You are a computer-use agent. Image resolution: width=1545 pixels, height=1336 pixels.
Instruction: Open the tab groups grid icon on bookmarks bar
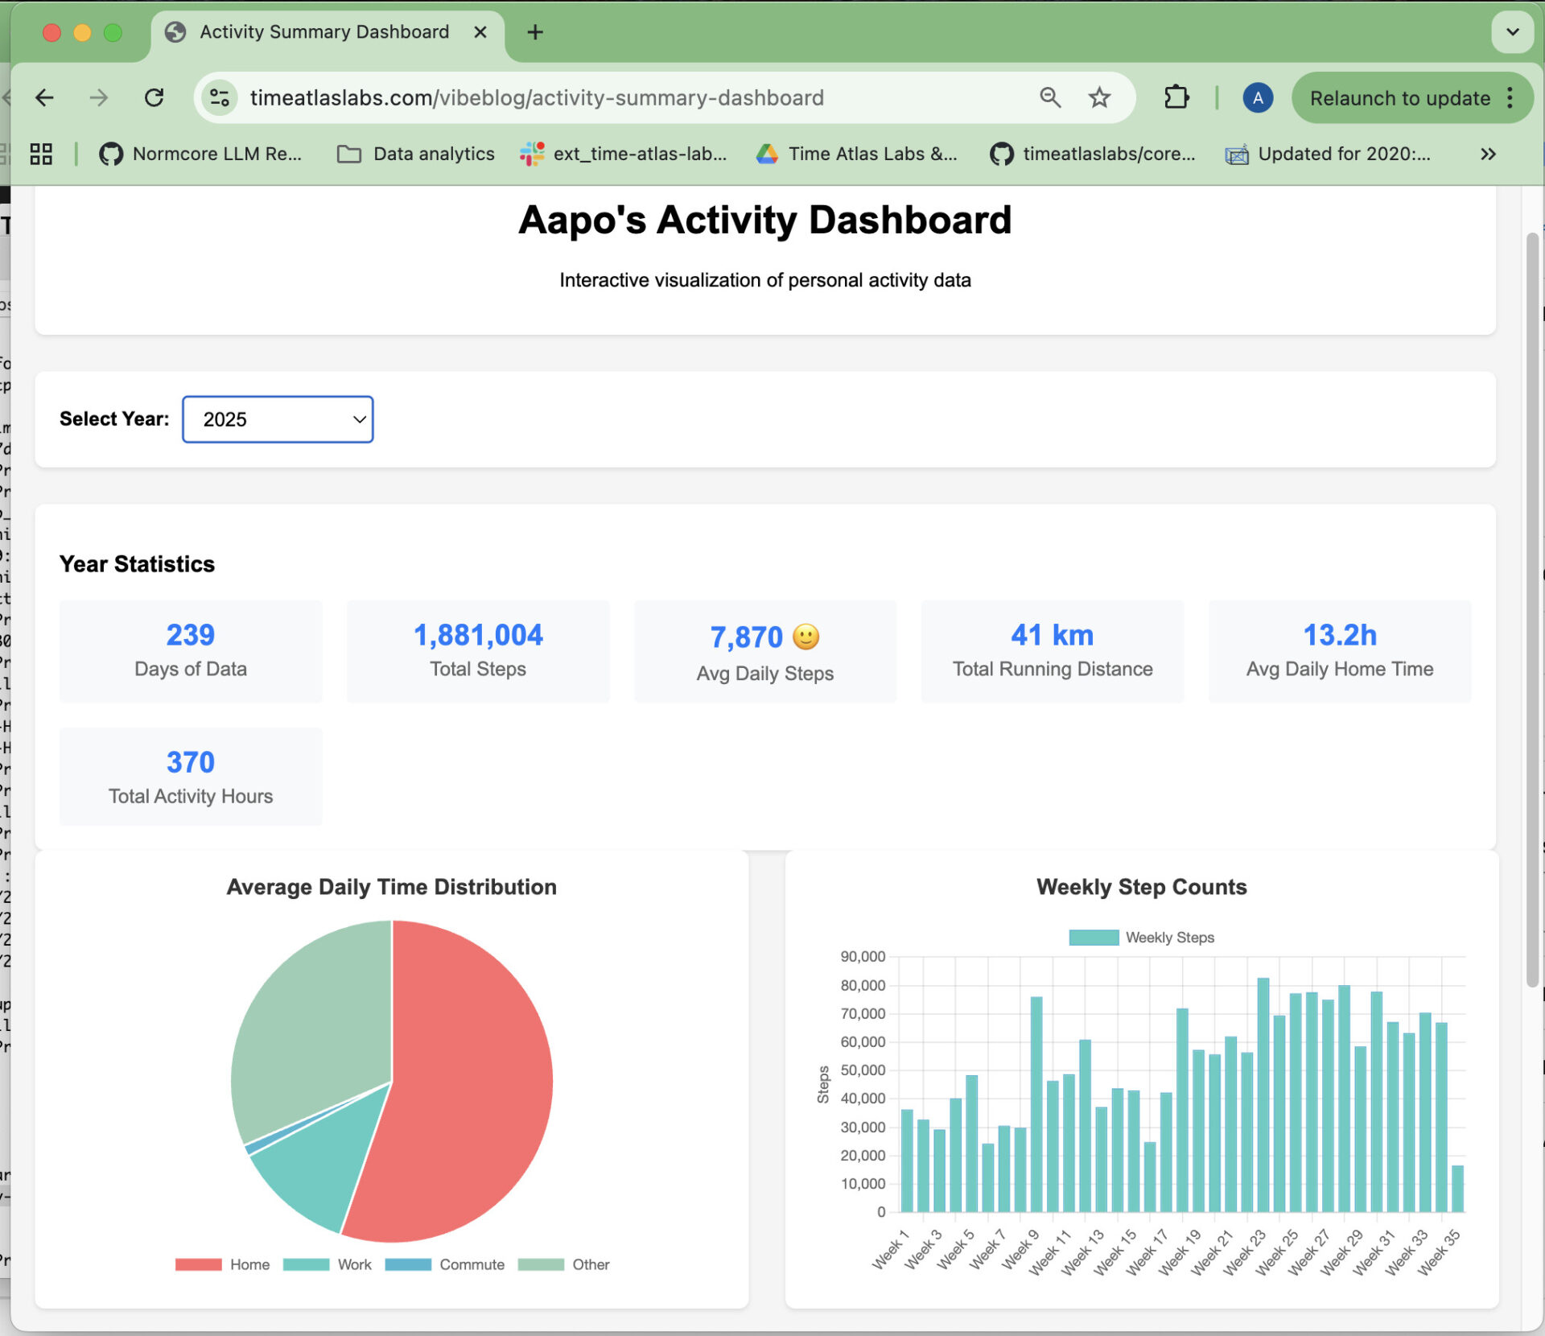40,153
